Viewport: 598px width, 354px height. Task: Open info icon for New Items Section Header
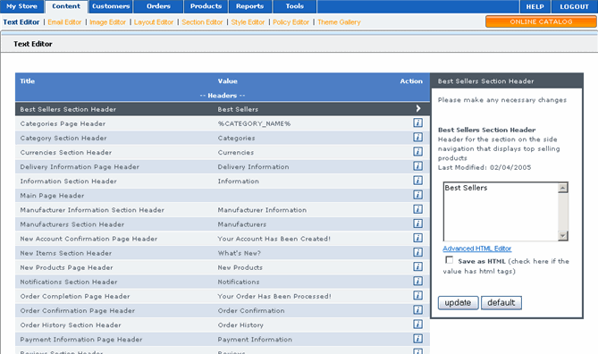point(417,252)
